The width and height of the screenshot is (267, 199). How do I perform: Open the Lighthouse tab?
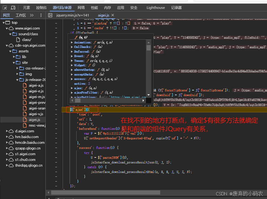(156, 8)
